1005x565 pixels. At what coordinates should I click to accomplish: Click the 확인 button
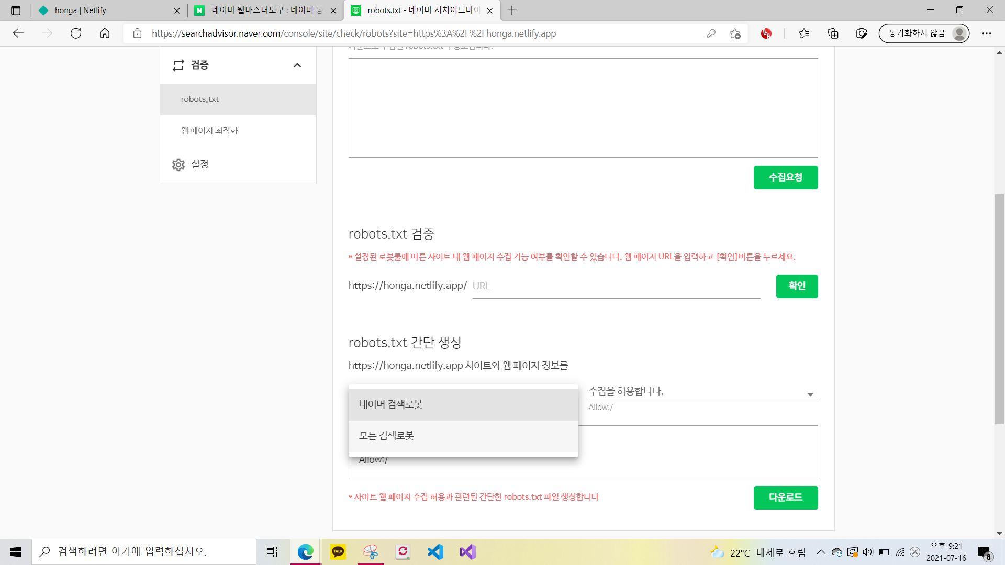click(x=797, y=286)
